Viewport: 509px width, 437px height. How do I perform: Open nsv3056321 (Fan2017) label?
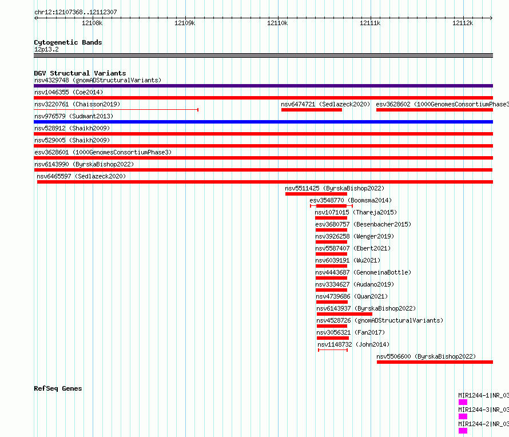coord(351,332)
